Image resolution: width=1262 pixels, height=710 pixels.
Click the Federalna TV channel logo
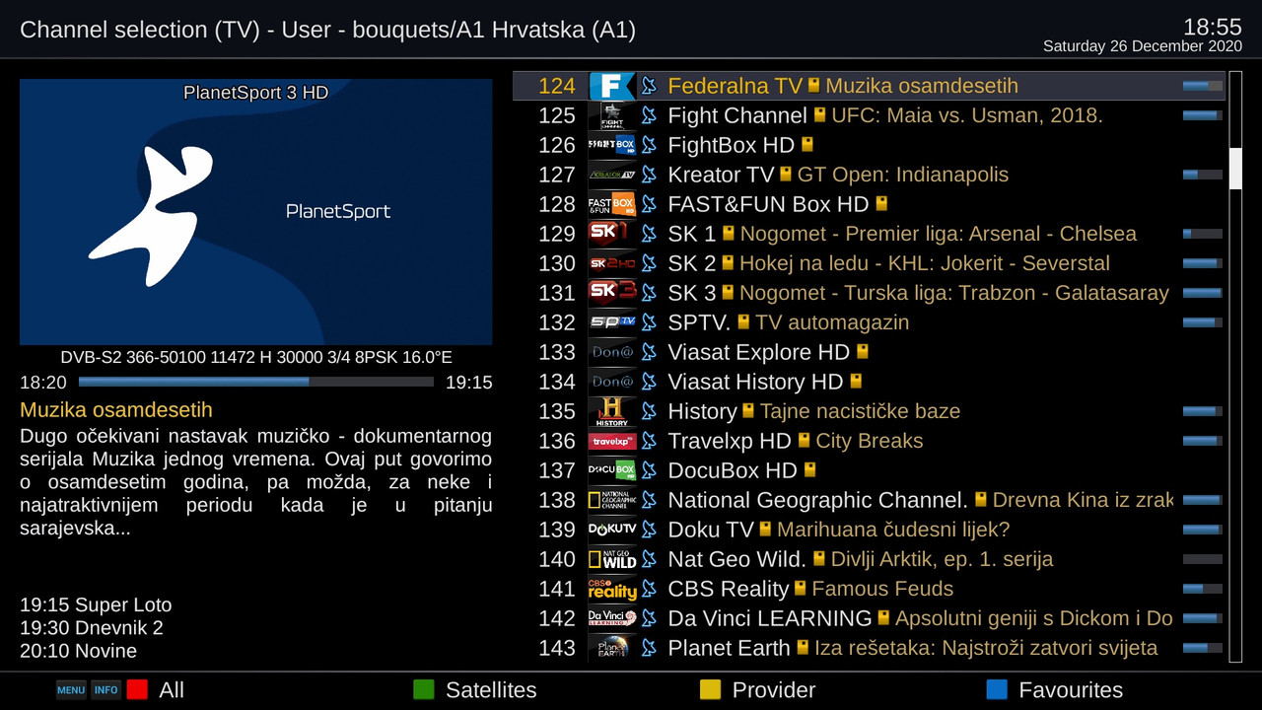click(x=611, y=86)
